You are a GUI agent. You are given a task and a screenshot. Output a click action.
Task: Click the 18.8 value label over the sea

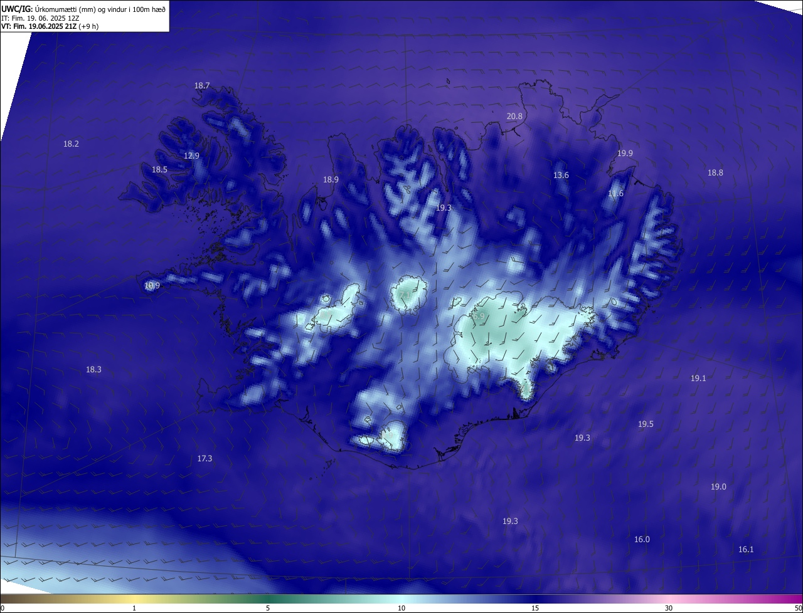pyautogui.click(x=715, y=173)
